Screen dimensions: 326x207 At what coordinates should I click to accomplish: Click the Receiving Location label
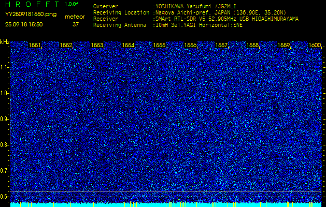point(121,12)
